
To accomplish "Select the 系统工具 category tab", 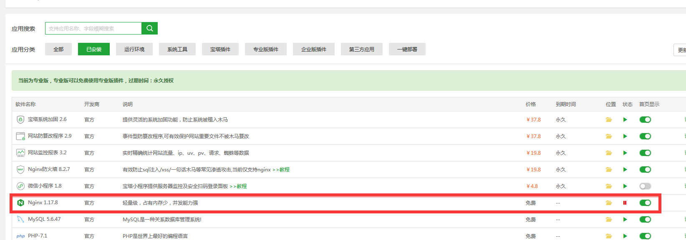I will pos(177,49).
